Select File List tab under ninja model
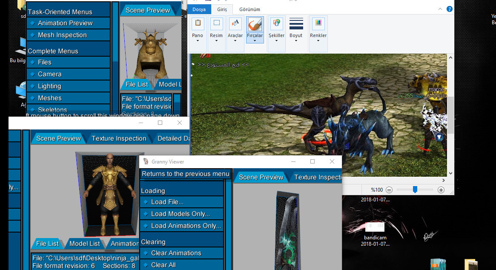The image size is (496, 270). click(47, 244)
